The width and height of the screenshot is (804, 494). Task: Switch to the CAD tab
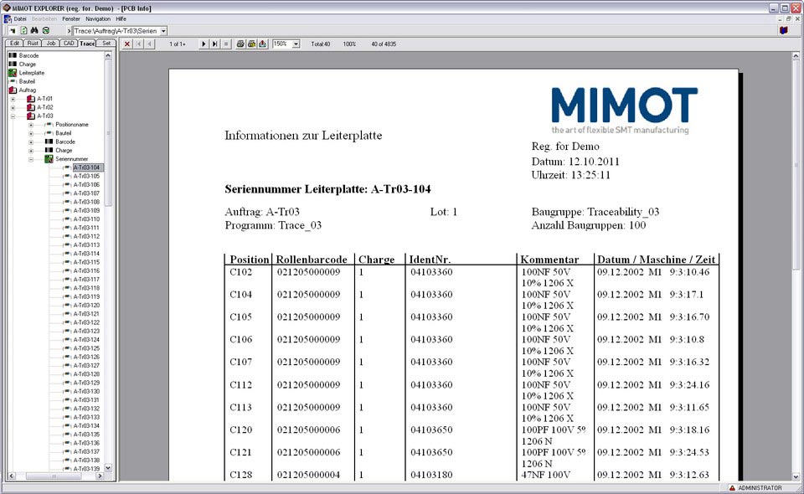point(69,43)
